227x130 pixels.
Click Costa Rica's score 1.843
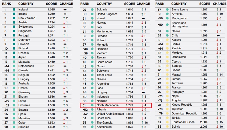pyautogui.click(x=130, y=118)
